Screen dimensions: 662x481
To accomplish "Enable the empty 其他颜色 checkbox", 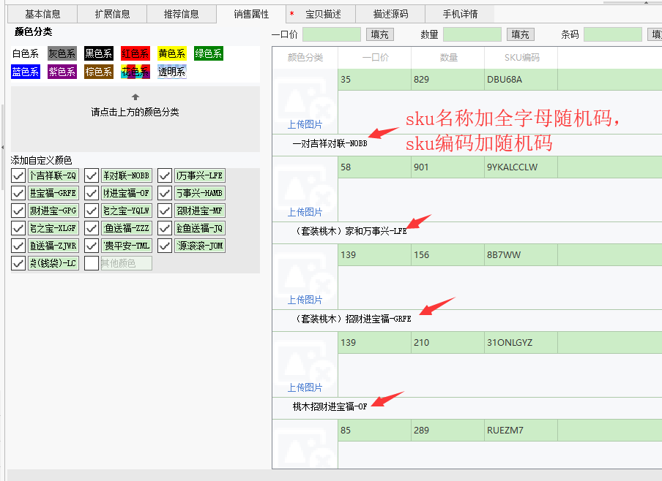I will point(92,263).
